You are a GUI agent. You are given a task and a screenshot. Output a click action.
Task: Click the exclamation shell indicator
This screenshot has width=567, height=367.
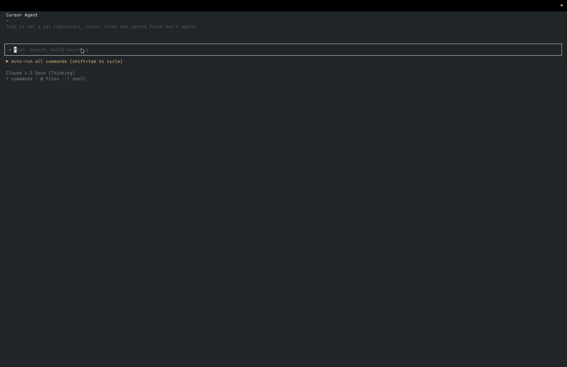coord(68,79)
